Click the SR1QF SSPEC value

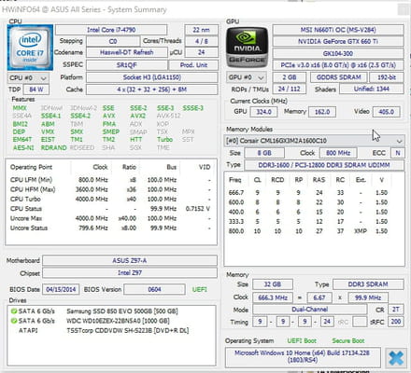pos(127,65)
